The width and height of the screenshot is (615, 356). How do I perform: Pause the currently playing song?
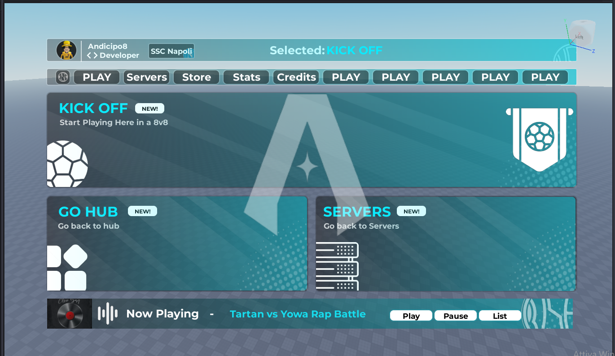pyautogui.click(x=456, y=316)
